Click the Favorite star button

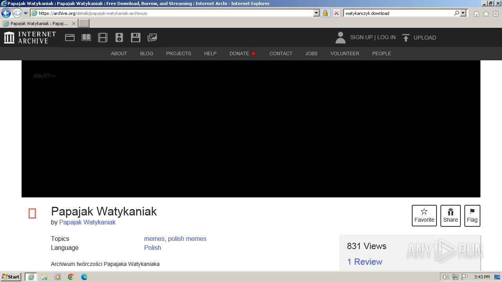pyautogui.click(x=424, y=216)
